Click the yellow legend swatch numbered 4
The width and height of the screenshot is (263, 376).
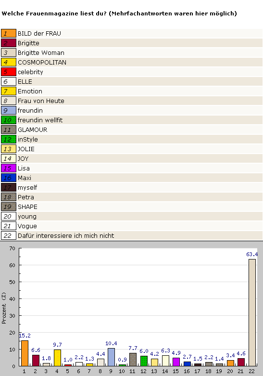point(9,63)
